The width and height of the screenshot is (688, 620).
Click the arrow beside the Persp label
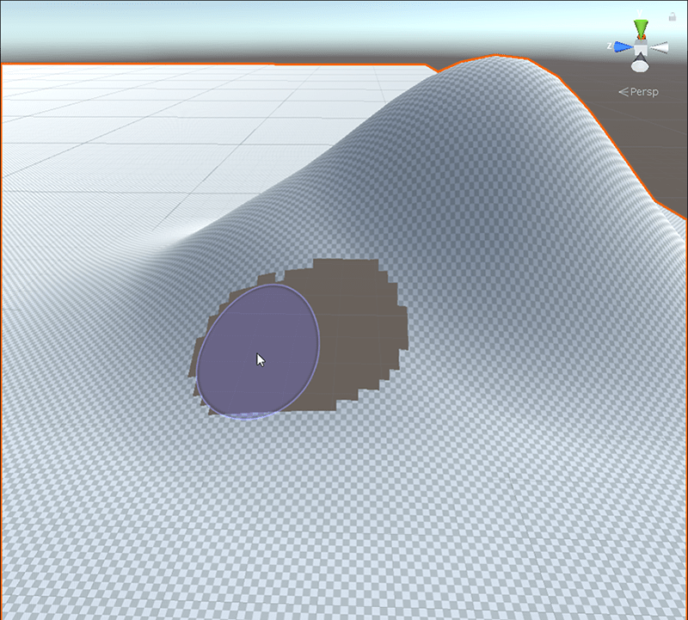point(624,90)
